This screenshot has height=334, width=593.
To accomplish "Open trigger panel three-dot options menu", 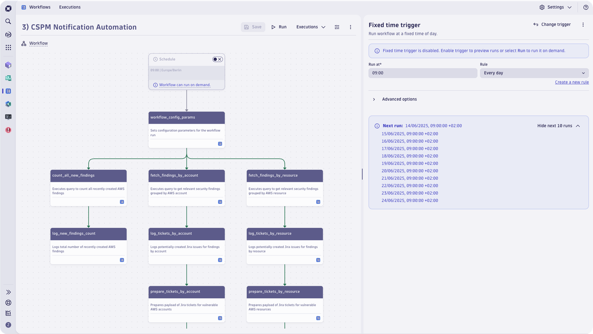I will tap(583, 24).
